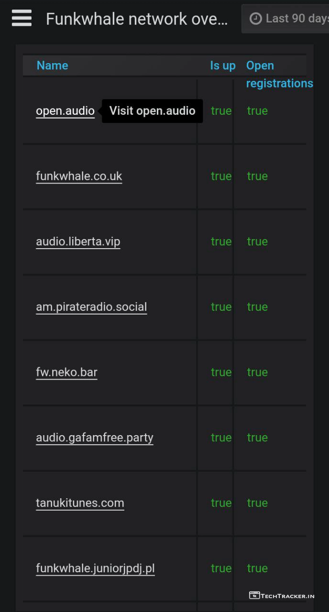Open am.pirateradio.social instance link

click(91, 307)
